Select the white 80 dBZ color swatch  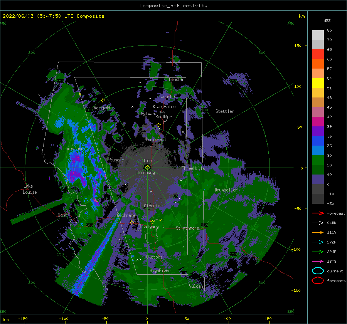click(318, 35)
